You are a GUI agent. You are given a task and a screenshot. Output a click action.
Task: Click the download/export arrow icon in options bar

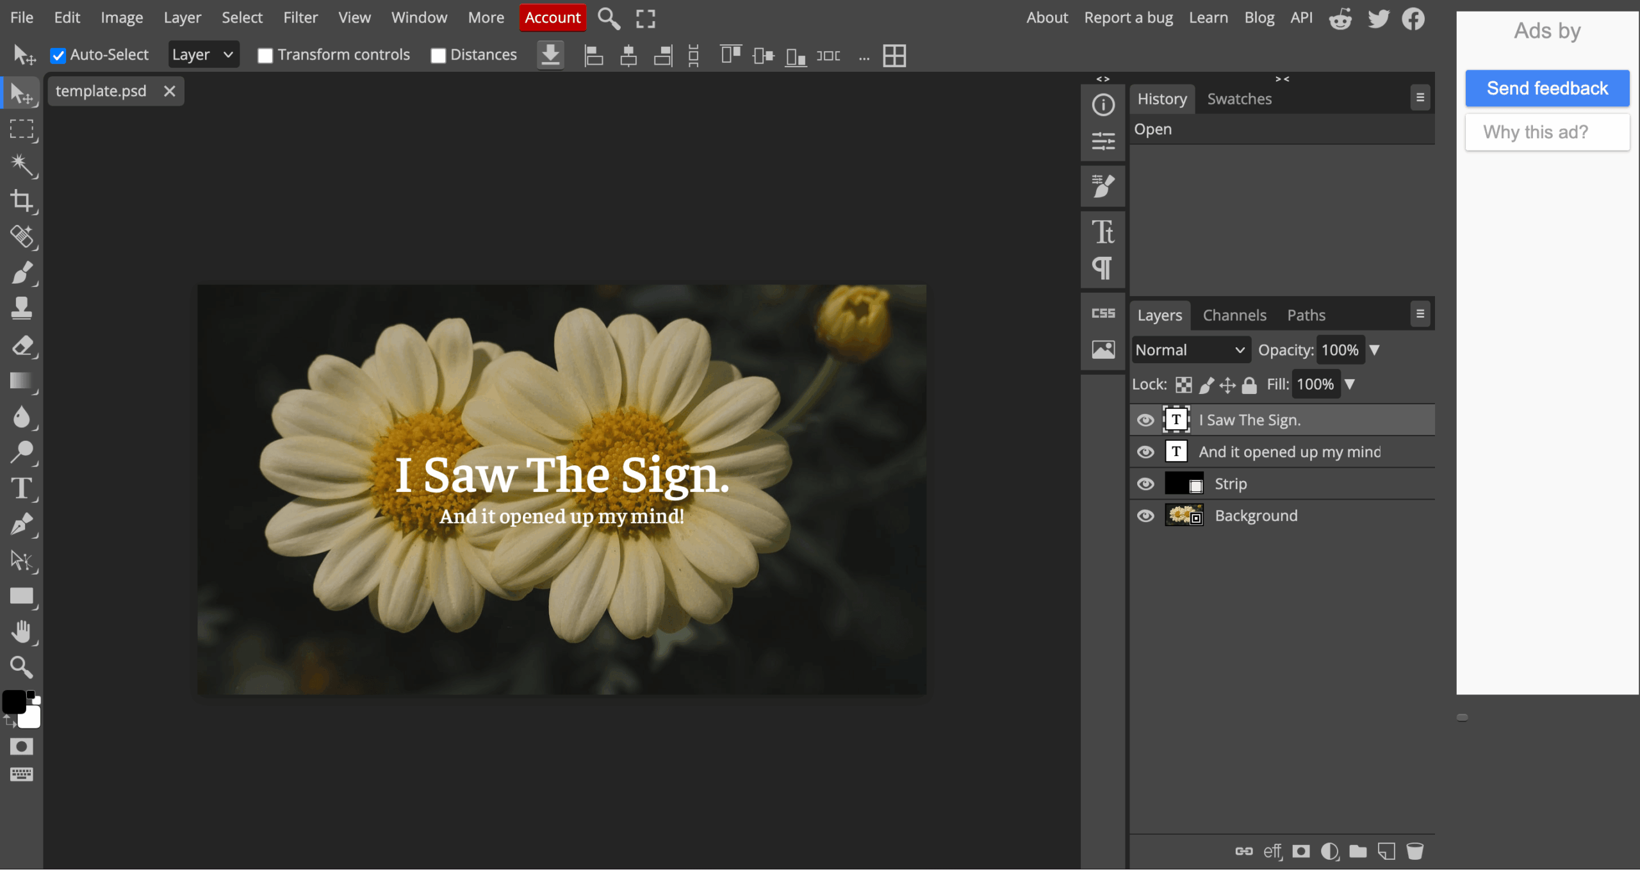(550, 55)
